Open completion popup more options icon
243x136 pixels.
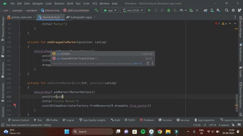coord(152,63)
